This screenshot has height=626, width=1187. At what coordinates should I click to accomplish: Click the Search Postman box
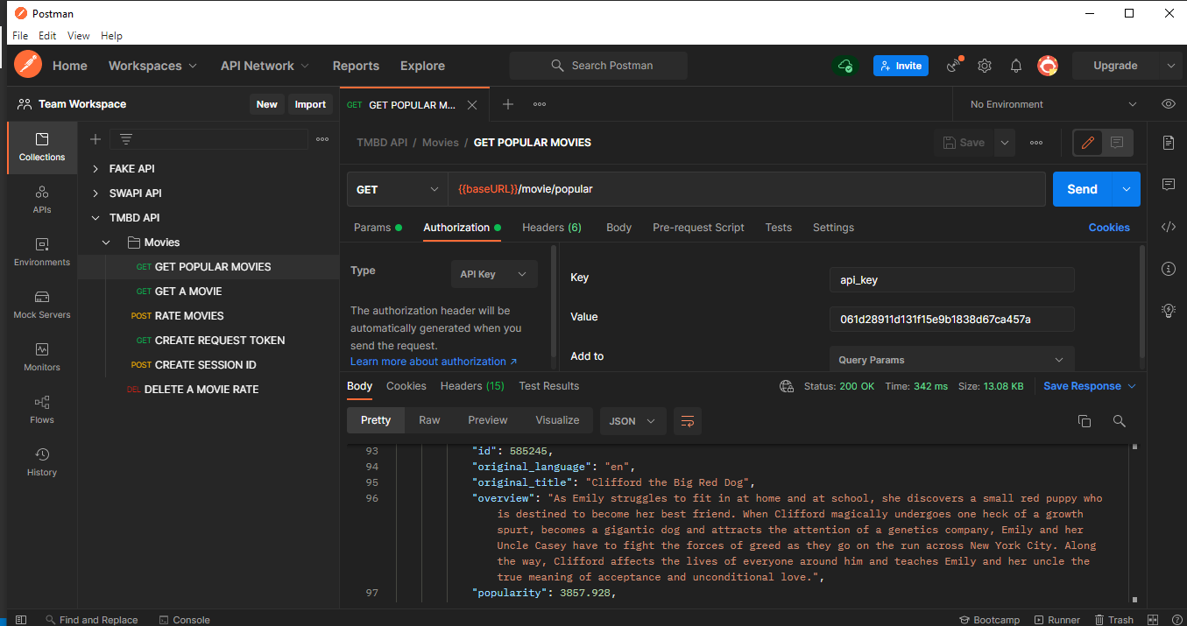click(x=598, y=66)
